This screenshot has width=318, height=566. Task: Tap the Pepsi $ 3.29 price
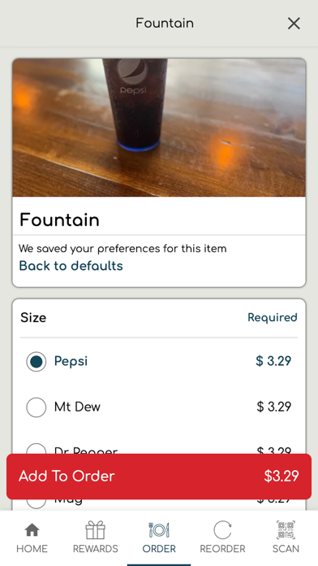[273, 361]
